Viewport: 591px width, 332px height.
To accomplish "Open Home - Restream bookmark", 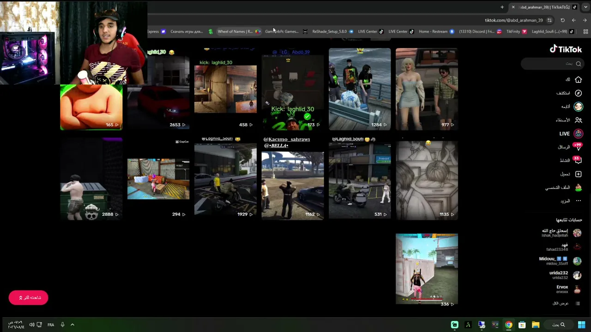I will pos(436,31).
